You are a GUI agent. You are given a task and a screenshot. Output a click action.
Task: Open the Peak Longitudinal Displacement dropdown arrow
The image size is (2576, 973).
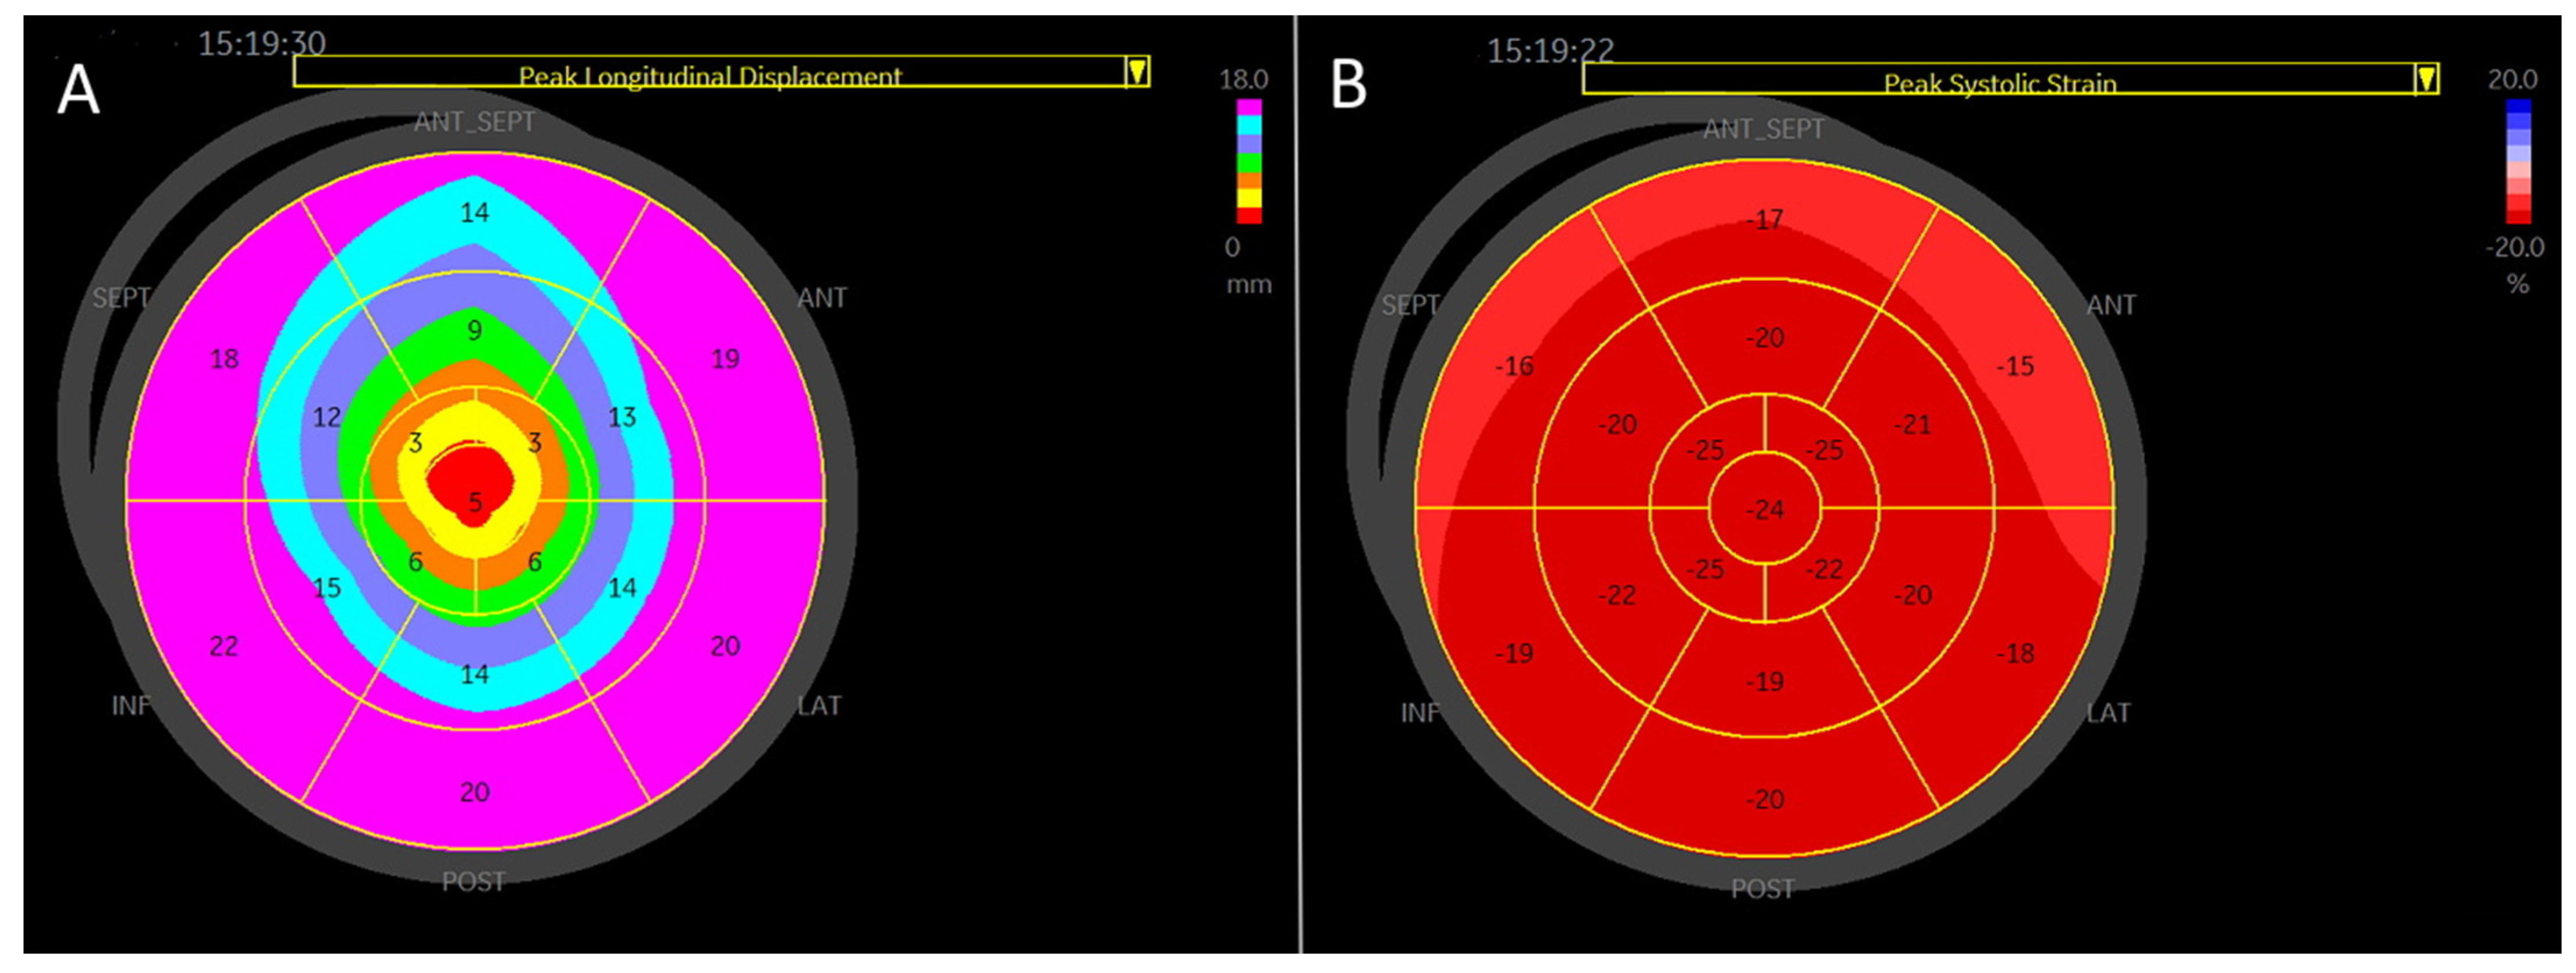[x=1137, y=71]
